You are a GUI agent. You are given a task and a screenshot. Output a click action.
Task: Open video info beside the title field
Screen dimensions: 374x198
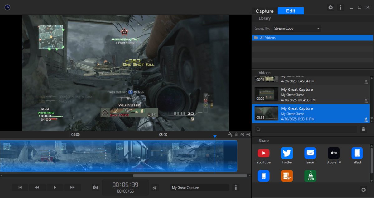[x=236, y=187]
